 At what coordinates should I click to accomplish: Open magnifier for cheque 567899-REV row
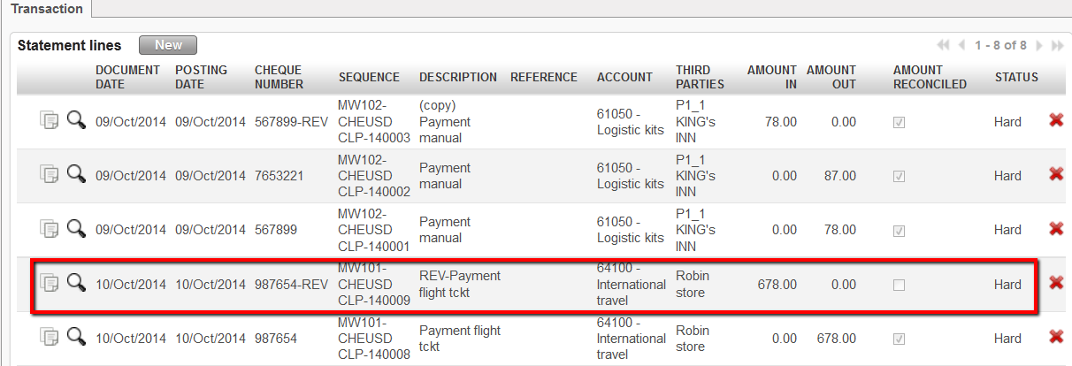(76, 120)
